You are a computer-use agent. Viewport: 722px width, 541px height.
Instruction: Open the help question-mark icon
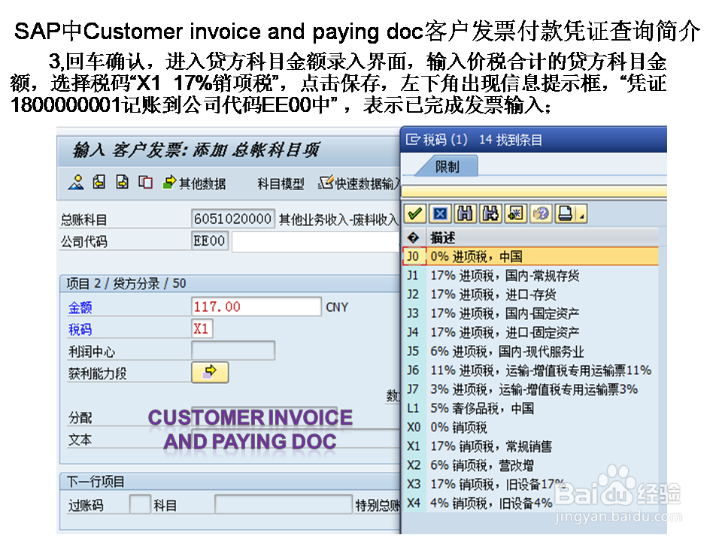(541, 213)
